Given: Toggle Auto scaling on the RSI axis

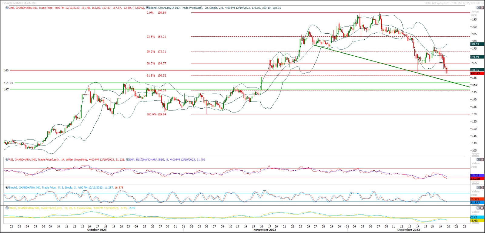Looking at the screenshot, I should pyautogui.click(x=475, y=183).
